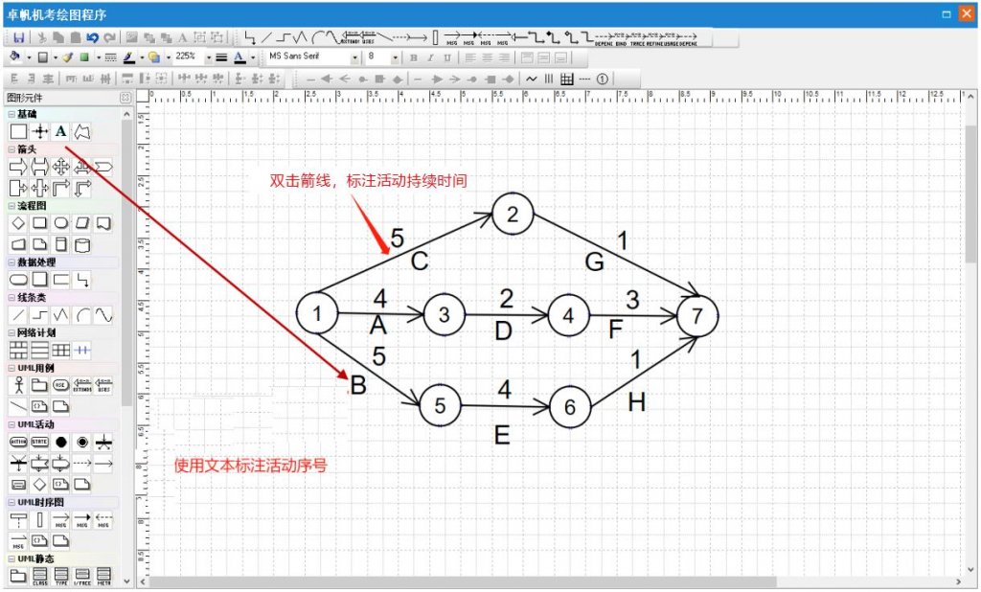981x592 pixels.
Task: Toggle Bold text formatting
Action: (414, 57)
